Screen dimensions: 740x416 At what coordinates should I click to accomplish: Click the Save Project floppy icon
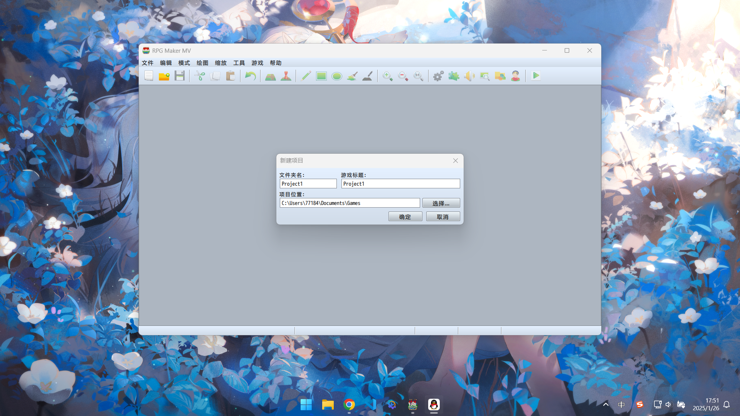coord(180,76)
